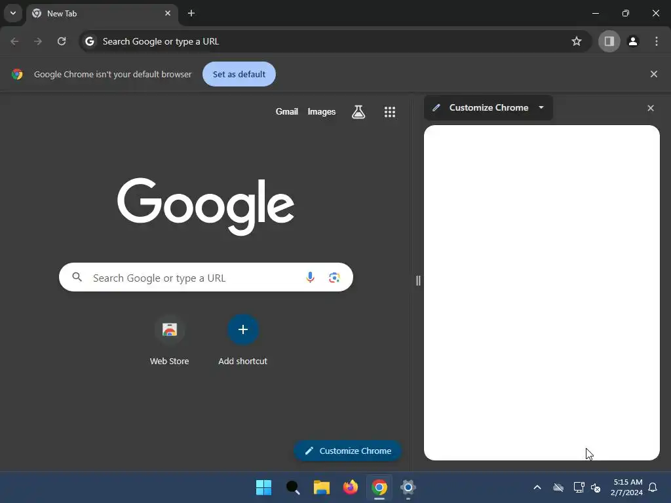Click the Google icon in address bar
This screenshot has width=671, height=503.
pyautogui.click(x=89, y=41)
